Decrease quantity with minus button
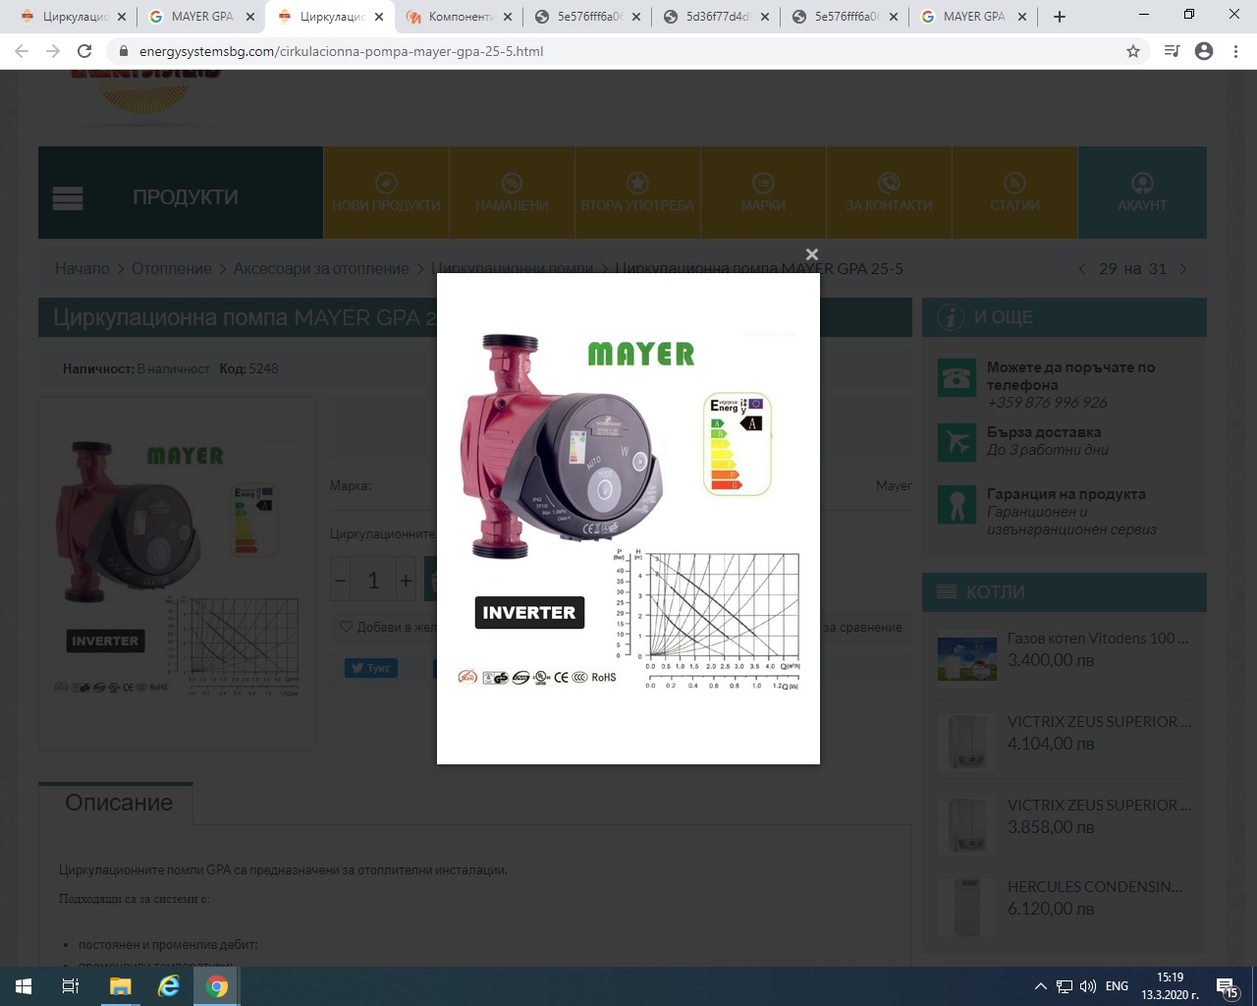This screenshot has height=1006, width=1257. coord(341,581)
